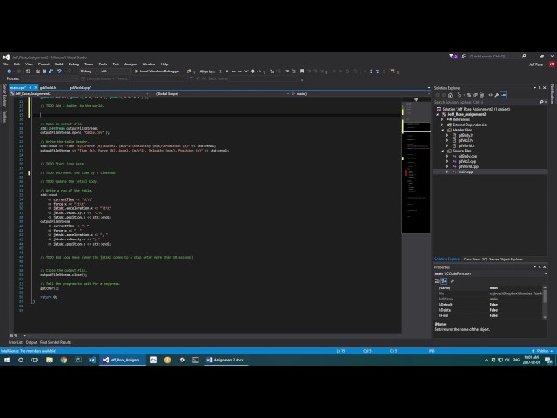The height and width of the screenshot is (418, 557).
Task: Open the File menu
Action: [5, 64]
